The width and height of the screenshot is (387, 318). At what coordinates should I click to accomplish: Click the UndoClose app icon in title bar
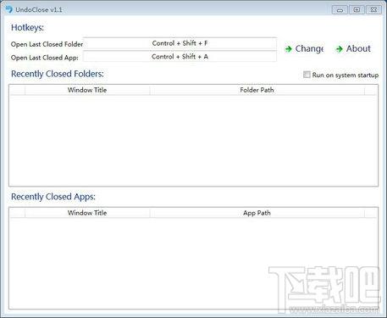pyautogui.click(x=8, y=9)
